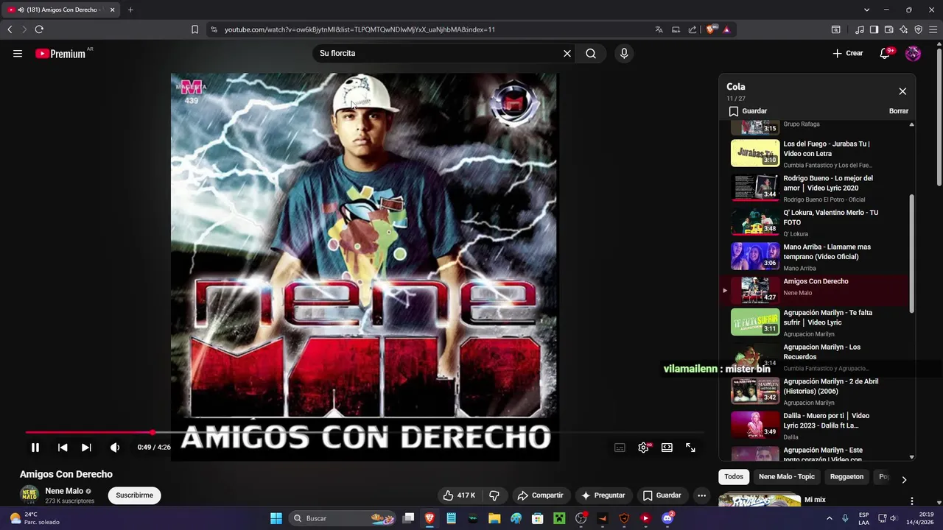Viewport: 943px width, 530px height.
Task: Open the Brave Wallet icon
Action: [x=888, y=29]
